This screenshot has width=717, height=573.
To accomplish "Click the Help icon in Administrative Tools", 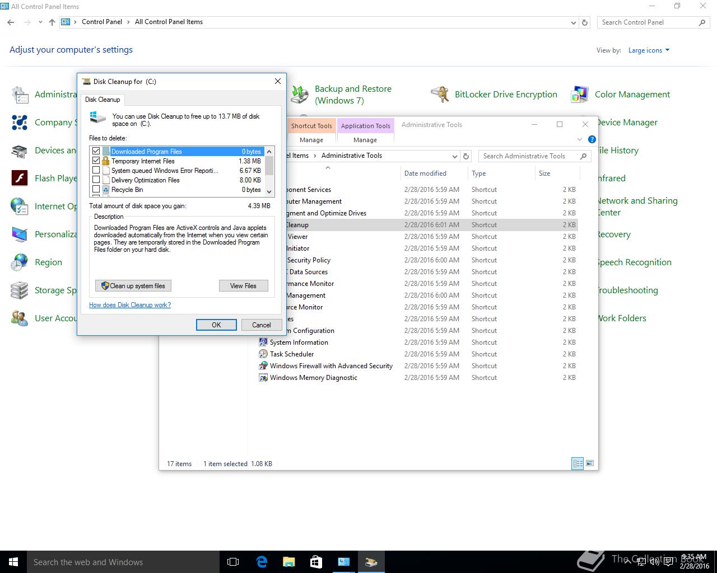I will click(592, 139).
